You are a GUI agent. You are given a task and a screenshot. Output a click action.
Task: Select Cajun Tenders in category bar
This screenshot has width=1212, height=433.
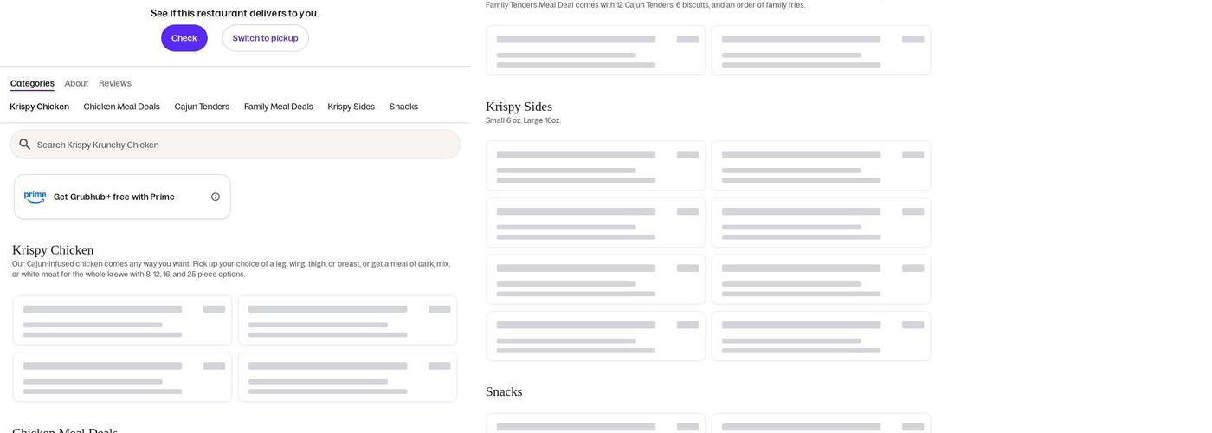(x=202, y=107)
